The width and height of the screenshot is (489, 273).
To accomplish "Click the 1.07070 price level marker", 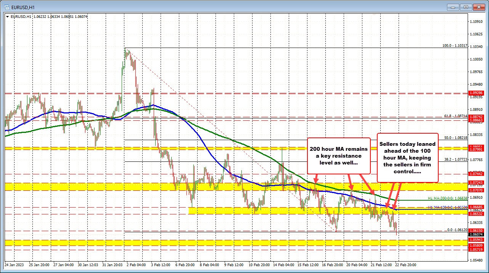I will [x=476, y=190].
